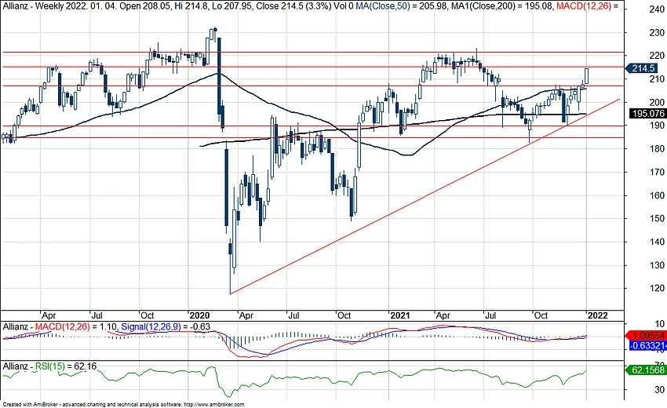The width and height of the screenshot is (667, 408).
Task: Click the 214.5 last price label
Action: coord(641,68)
